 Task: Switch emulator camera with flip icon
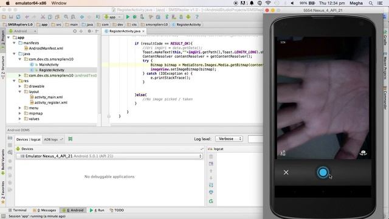363,153
